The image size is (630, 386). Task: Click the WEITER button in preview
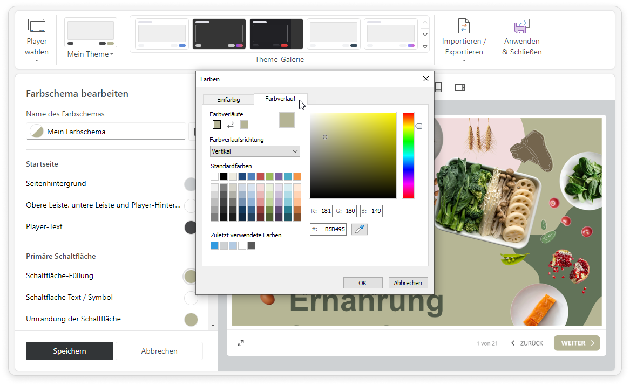577,343
